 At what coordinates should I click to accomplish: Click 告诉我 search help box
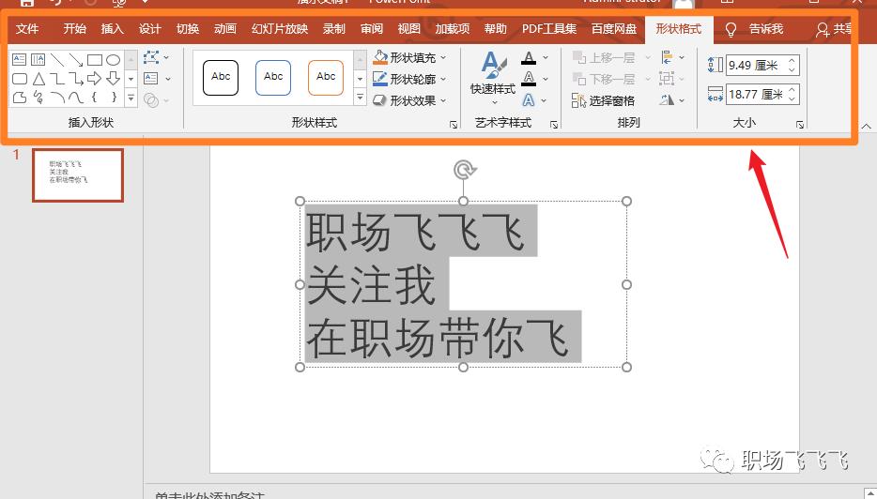pyautogui.click(x=765, y=29)
